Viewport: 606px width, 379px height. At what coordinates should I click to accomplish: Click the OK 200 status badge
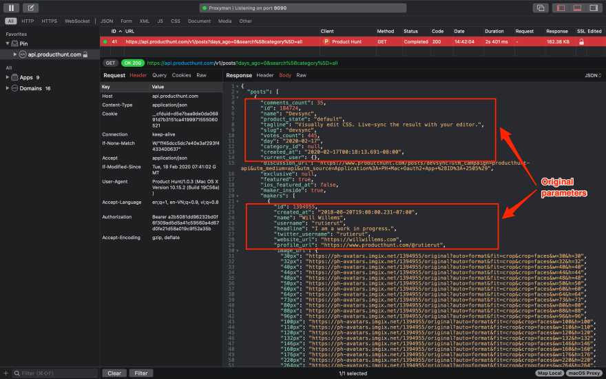pyautogui.click(x=132, y=63)
